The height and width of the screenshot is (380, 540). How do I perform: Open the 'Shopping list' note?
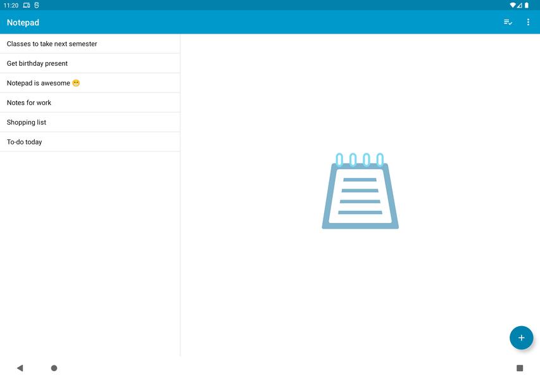point(90,122)
